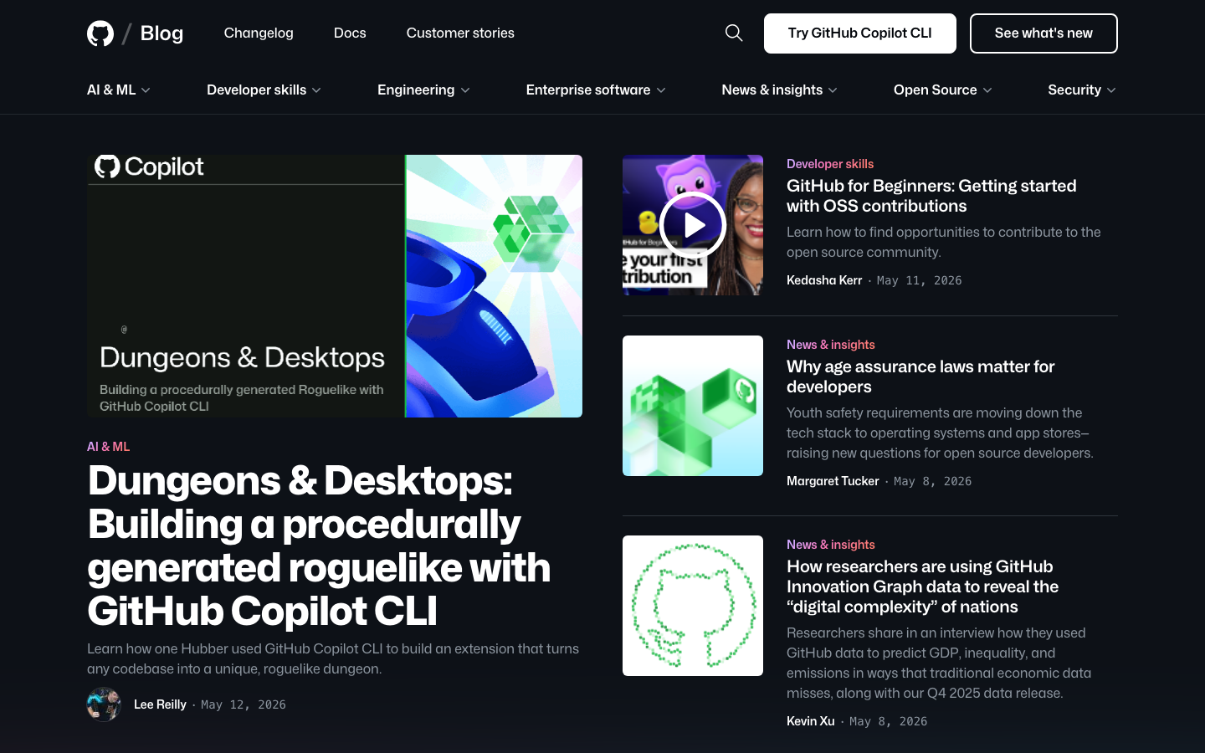Click the 'Learn how one Hubber' summary text
Screen dimensions: 1205x753
[333, 658]
